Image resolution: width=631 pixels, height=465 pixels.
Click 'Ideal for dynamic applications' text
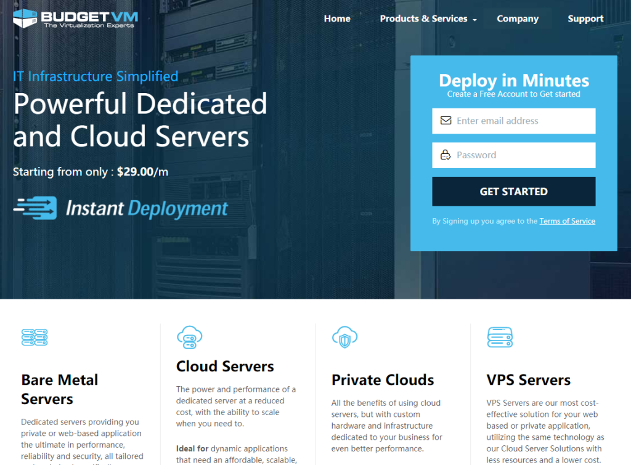(x=232, y=448)
